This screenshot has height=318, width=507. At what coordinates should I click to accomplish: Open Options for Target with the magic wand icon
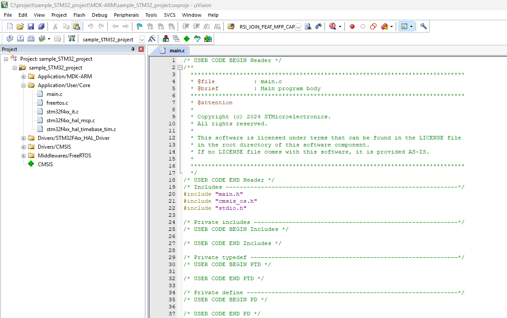(x=152, y=39)
